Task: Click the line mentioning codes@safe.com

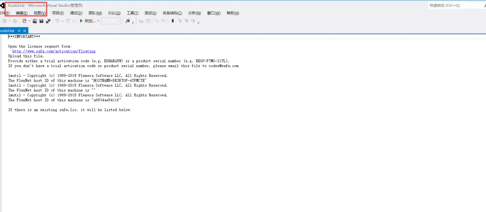Action: coord(123,66)
